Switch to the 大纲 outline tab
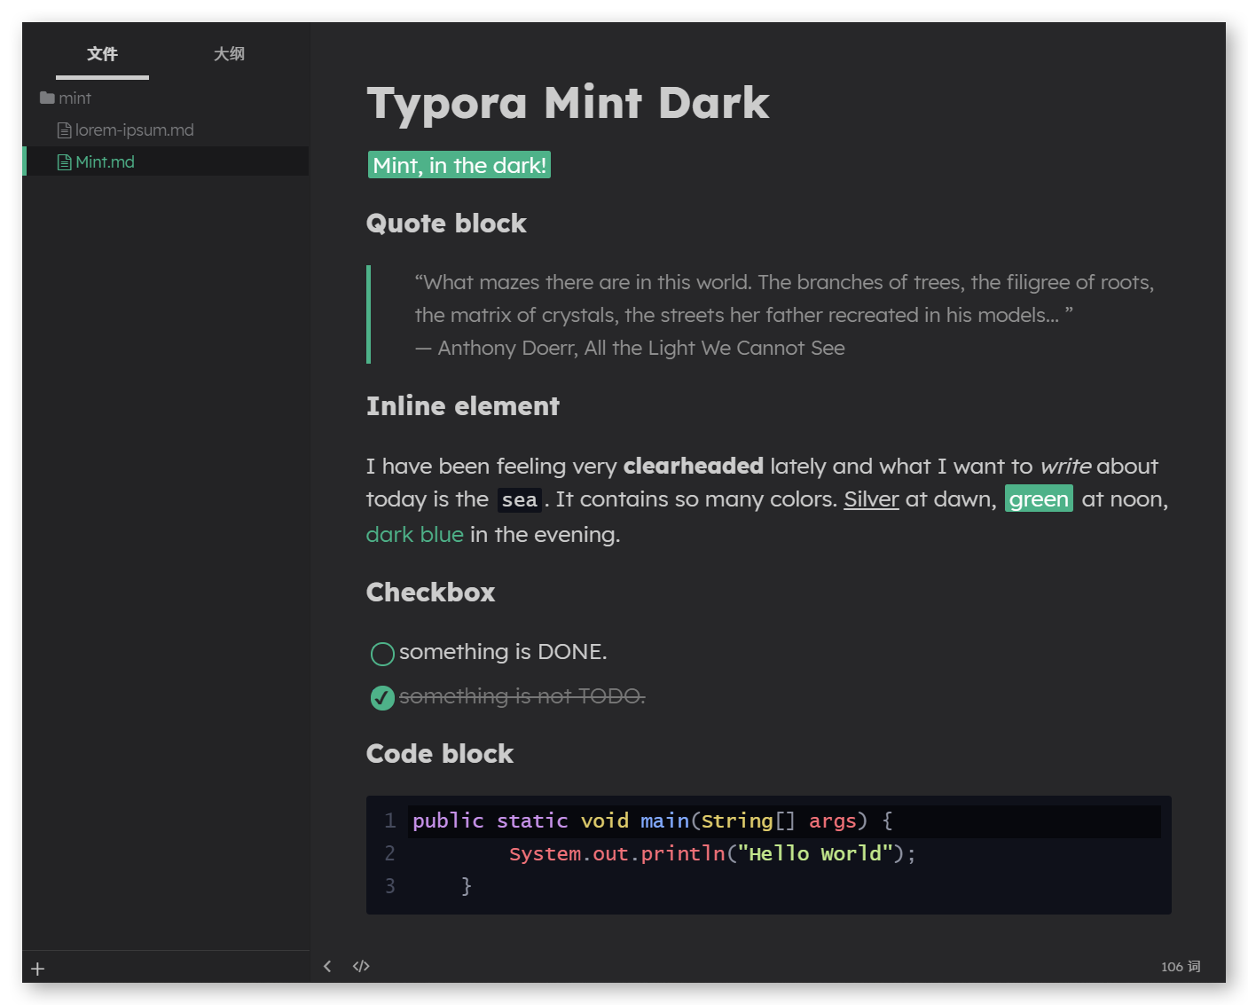This screenshot has width=1248, height=1005. click(229, 54)
